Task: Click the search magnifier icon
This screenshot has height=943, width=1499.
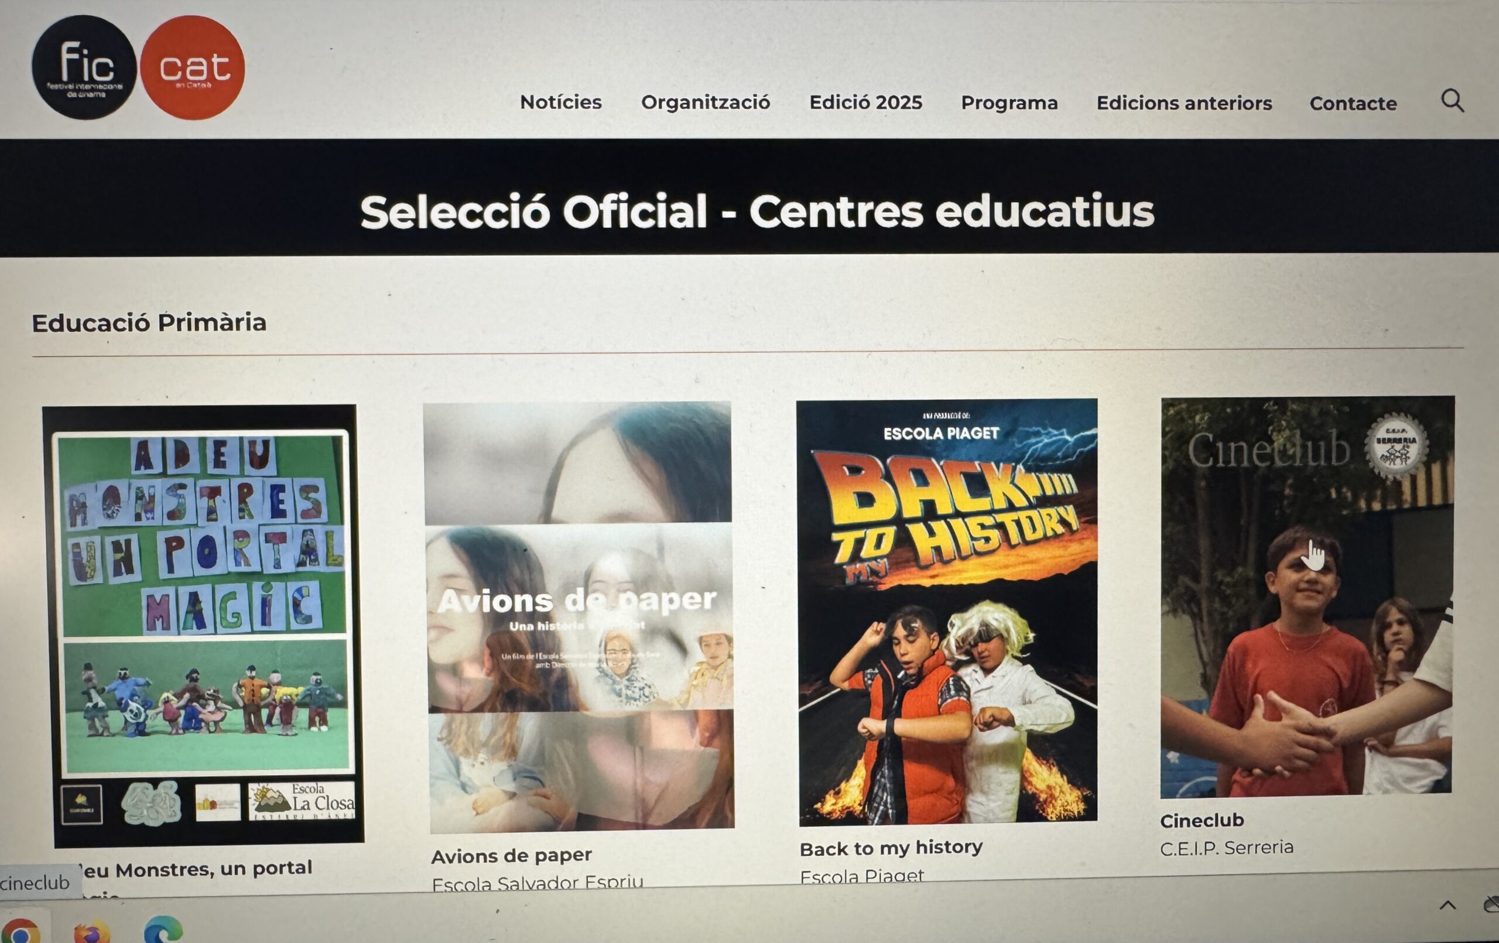Action: pos(1452,101)
